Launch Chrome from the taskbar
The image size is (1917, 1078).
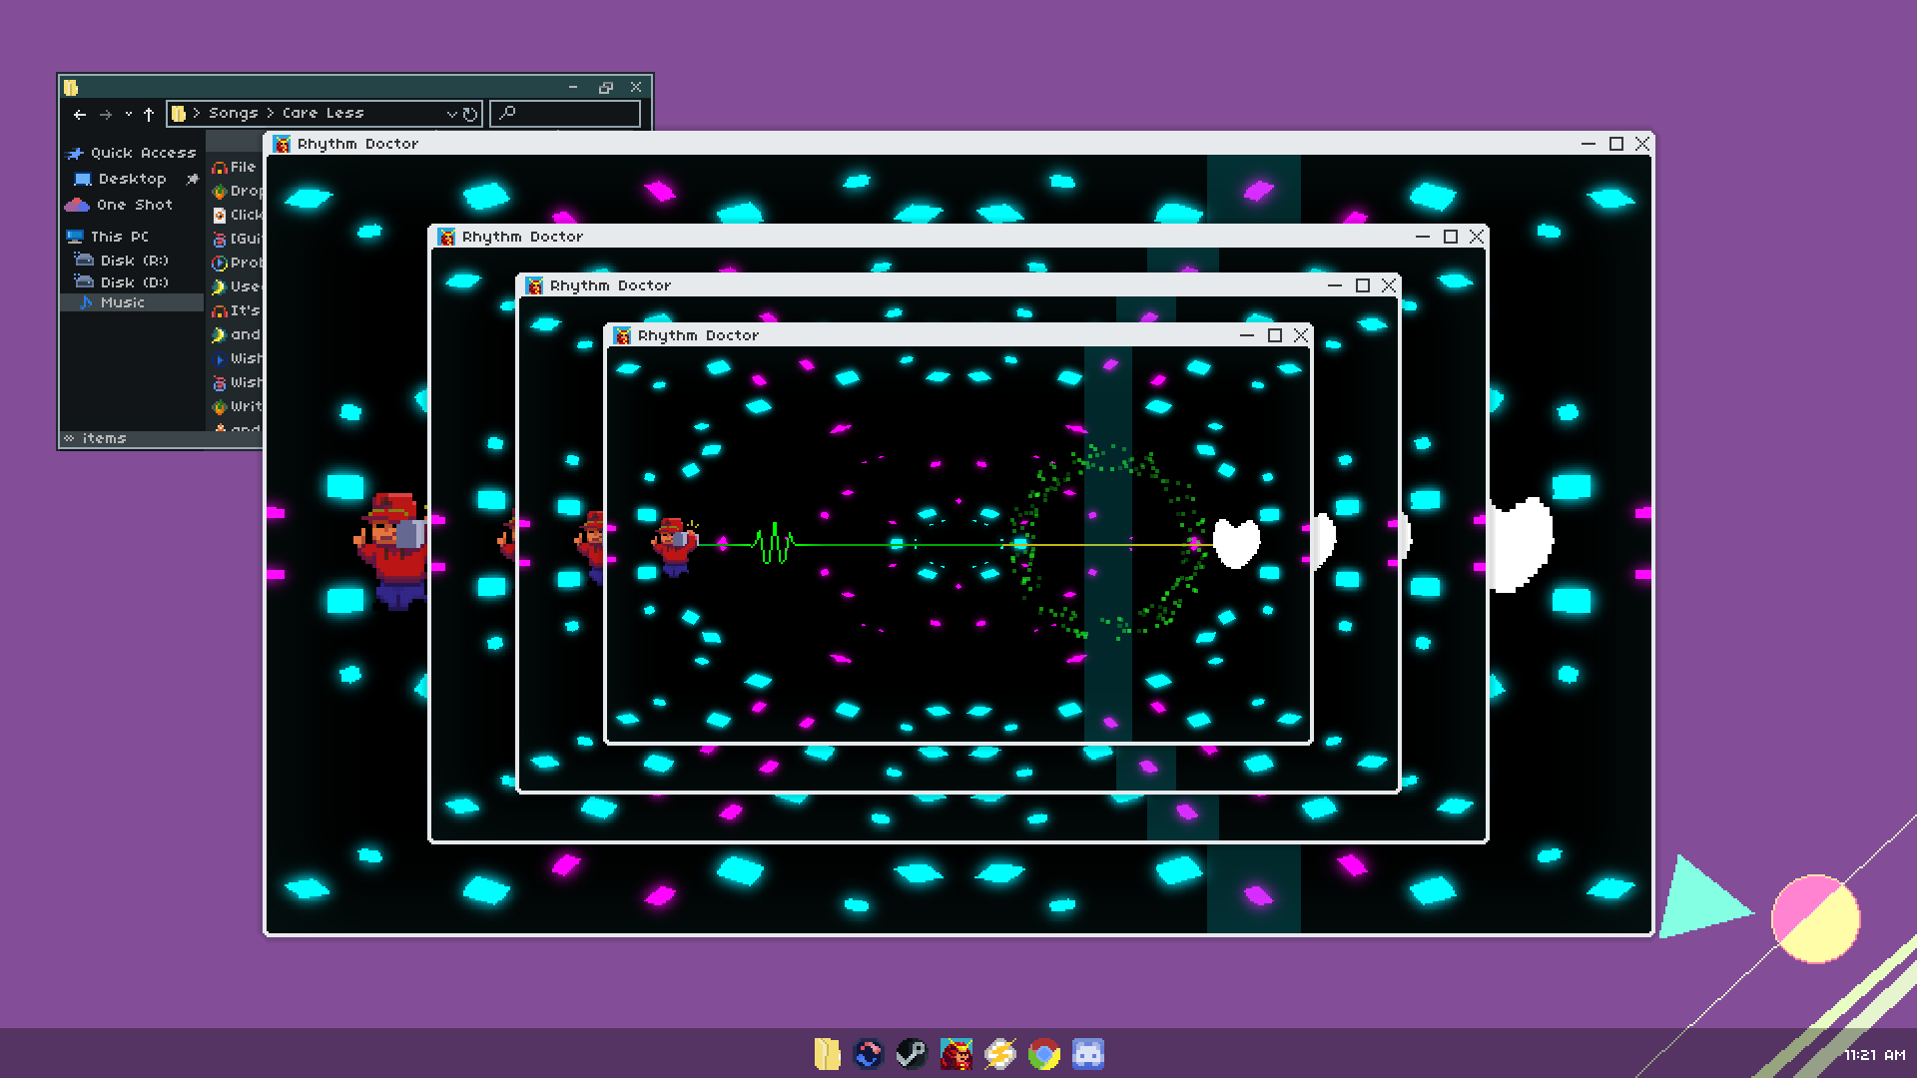(1043, 1054)
